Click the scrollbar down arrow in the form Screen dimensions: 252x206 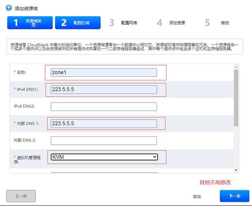coord(236,170)
